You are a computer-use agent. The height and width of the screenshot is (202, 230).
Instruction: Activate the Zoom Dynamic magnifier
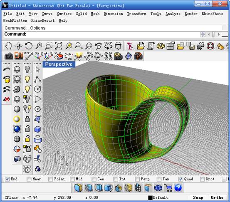coord(39,46)
